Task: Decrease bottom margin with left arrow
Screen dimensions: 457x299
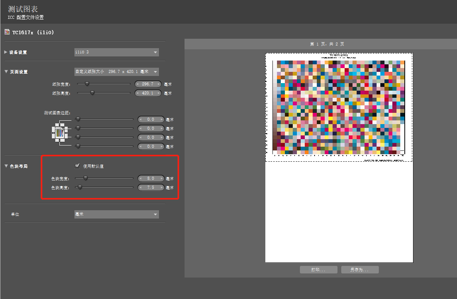Action: [141, 146]
